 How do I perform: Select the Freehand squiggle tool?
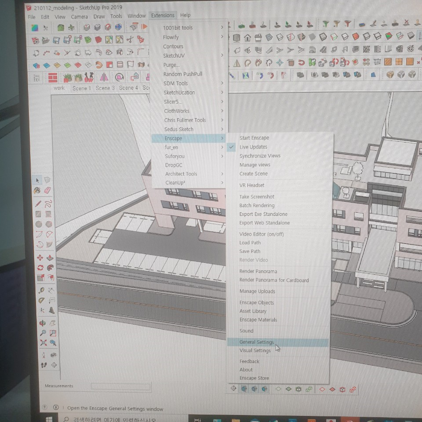coord(48,204)
